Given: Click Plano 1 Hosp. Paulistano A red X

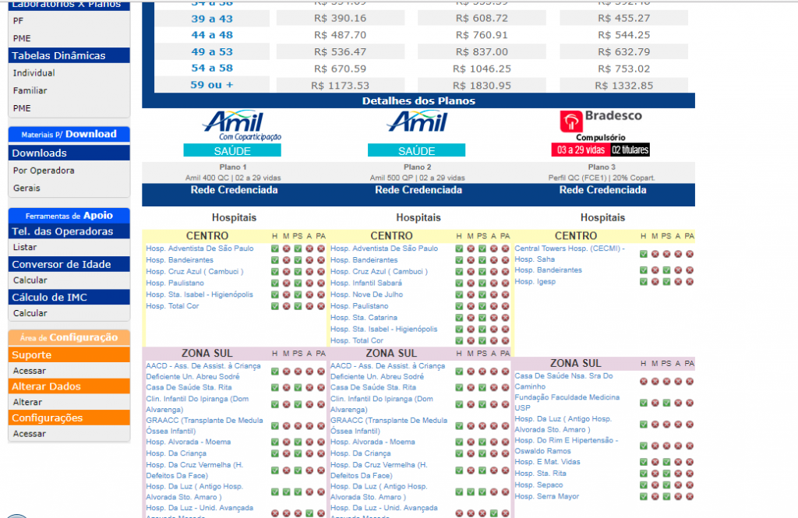Looking at the screenshot, I should (309, 284).
